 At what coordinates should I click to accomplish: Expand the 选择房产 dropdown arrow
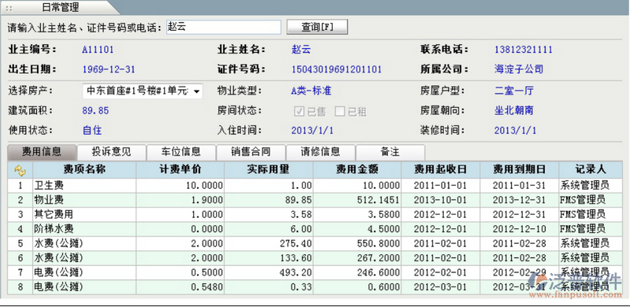pyautogui.click(x=196, y=91)
